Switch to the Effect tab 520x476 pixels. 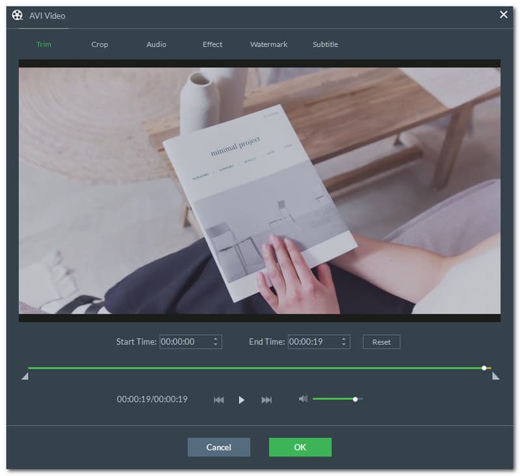(213, 44)
